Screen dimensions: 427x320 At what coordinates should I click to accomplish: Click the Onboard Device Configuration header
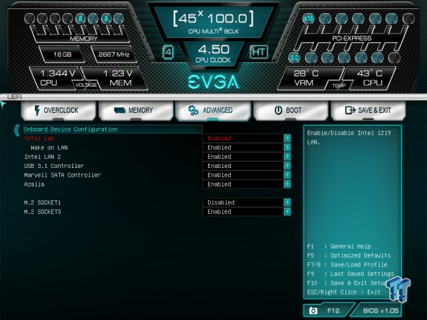pyautogui.click(x=113, y=129)
